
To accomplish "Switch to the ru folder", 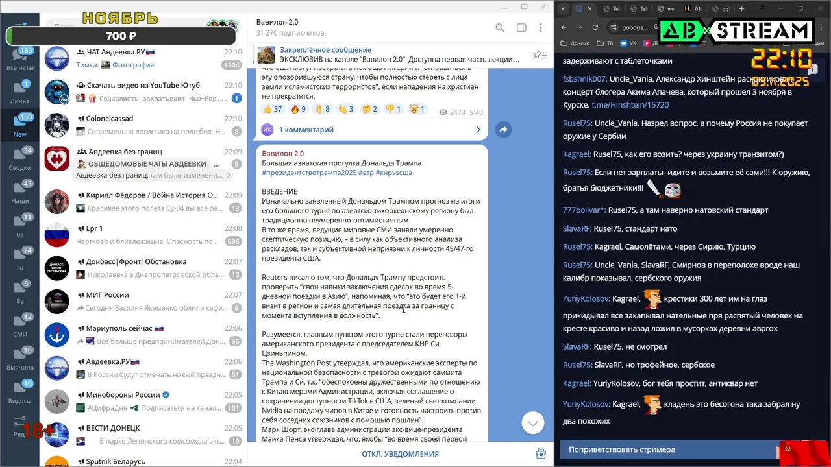I will [x=19, y=258].
